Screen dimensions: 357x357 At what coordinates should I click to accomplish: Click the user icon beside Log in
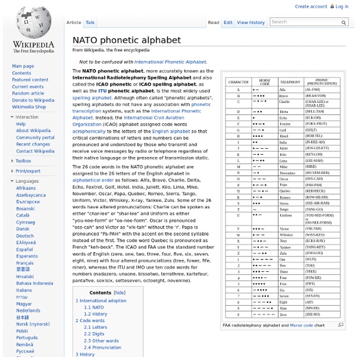tap(332, 7)
